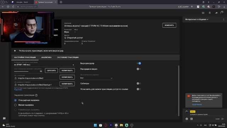Switch to the Twitch browser tab

coord(22,2)
